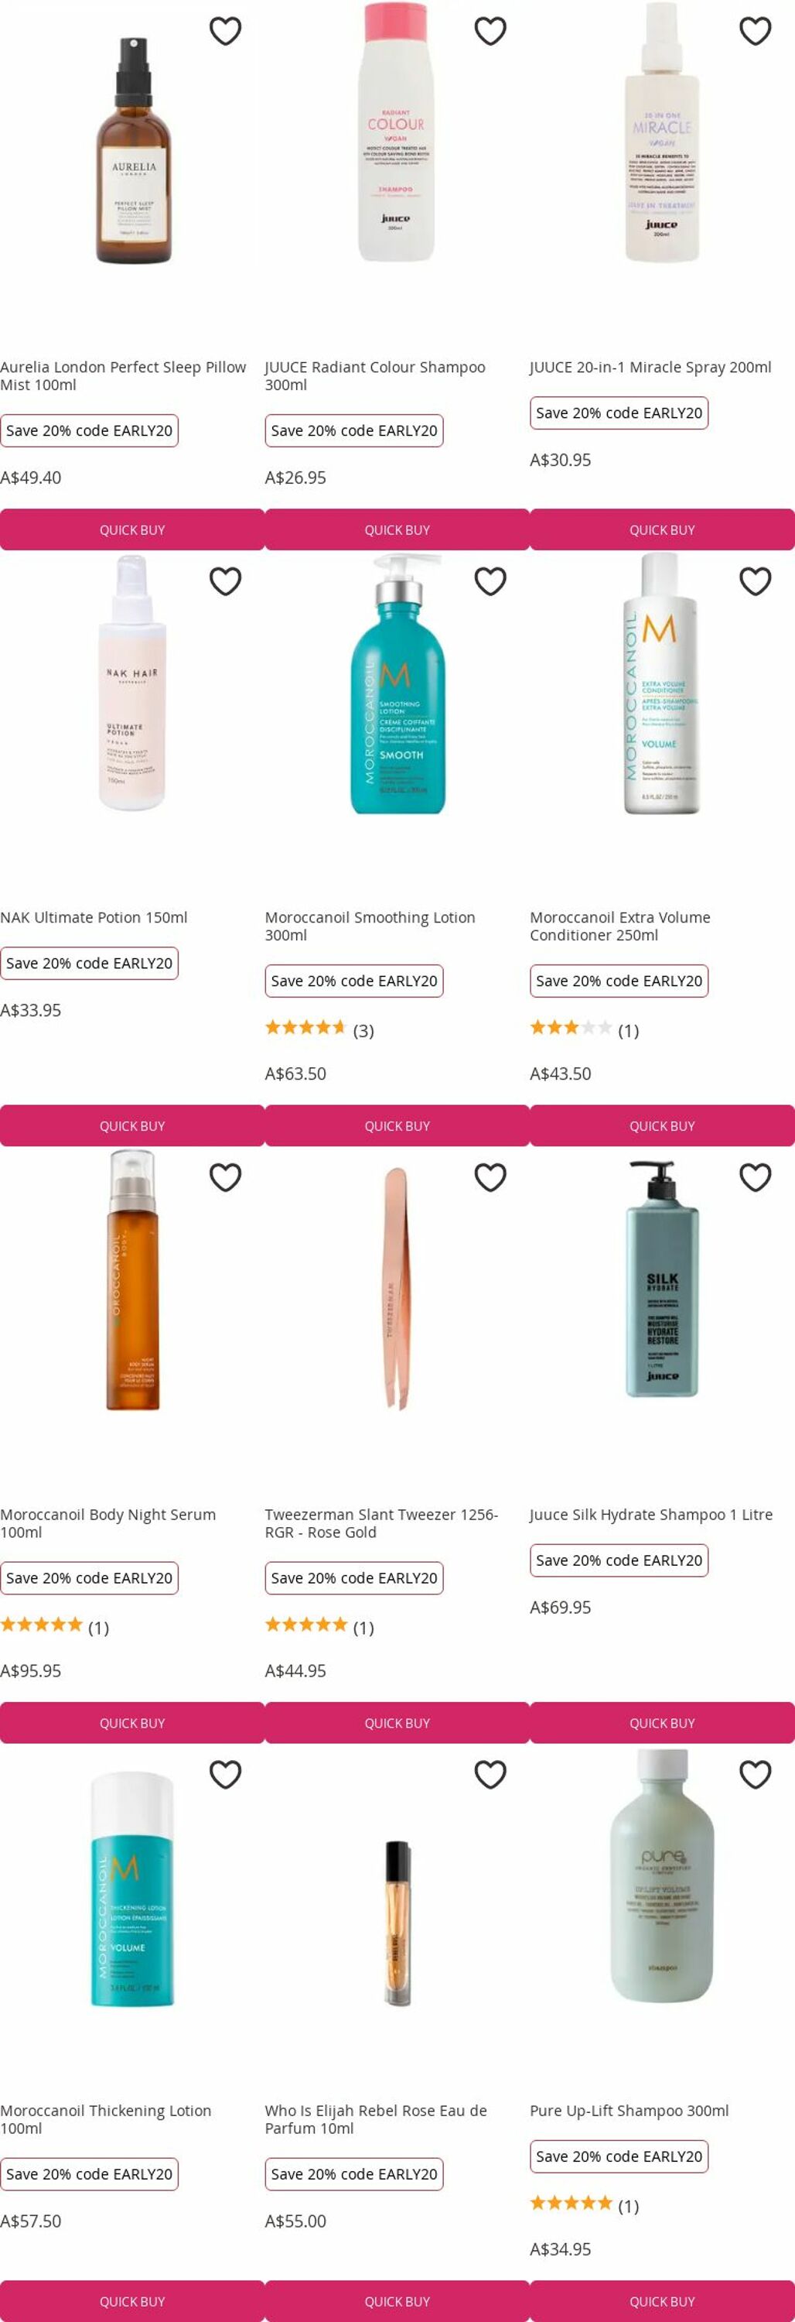This screenshot has width=795, height=2322.
Task: Quick buy Moroccanoil Smoothing Lotion 300ml
Action: click(397, 1126)
